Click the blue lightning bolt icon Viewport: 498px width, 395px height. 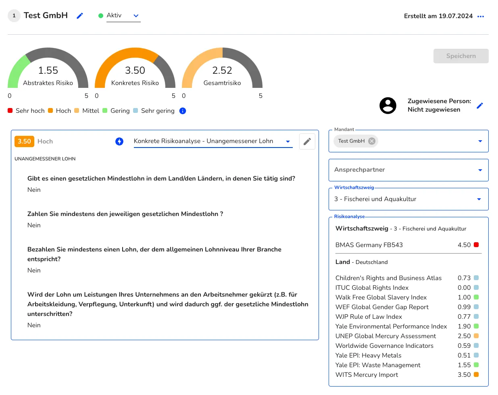(119, 141)
